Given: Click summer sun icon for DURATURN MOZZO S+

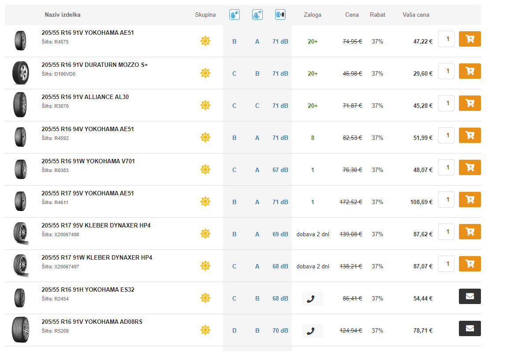Looking at the screenshot, I should point(205,73).
